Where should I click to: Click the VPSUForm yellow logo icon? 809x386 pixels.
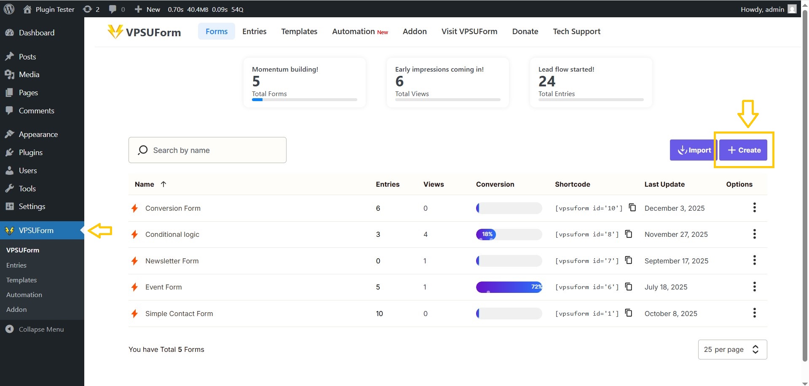click(114, 32)
